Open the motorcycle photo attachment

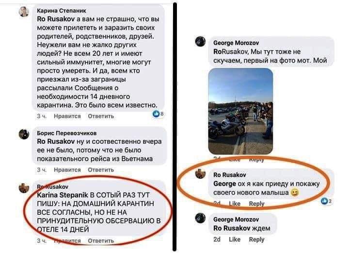(x=240, y=111)
